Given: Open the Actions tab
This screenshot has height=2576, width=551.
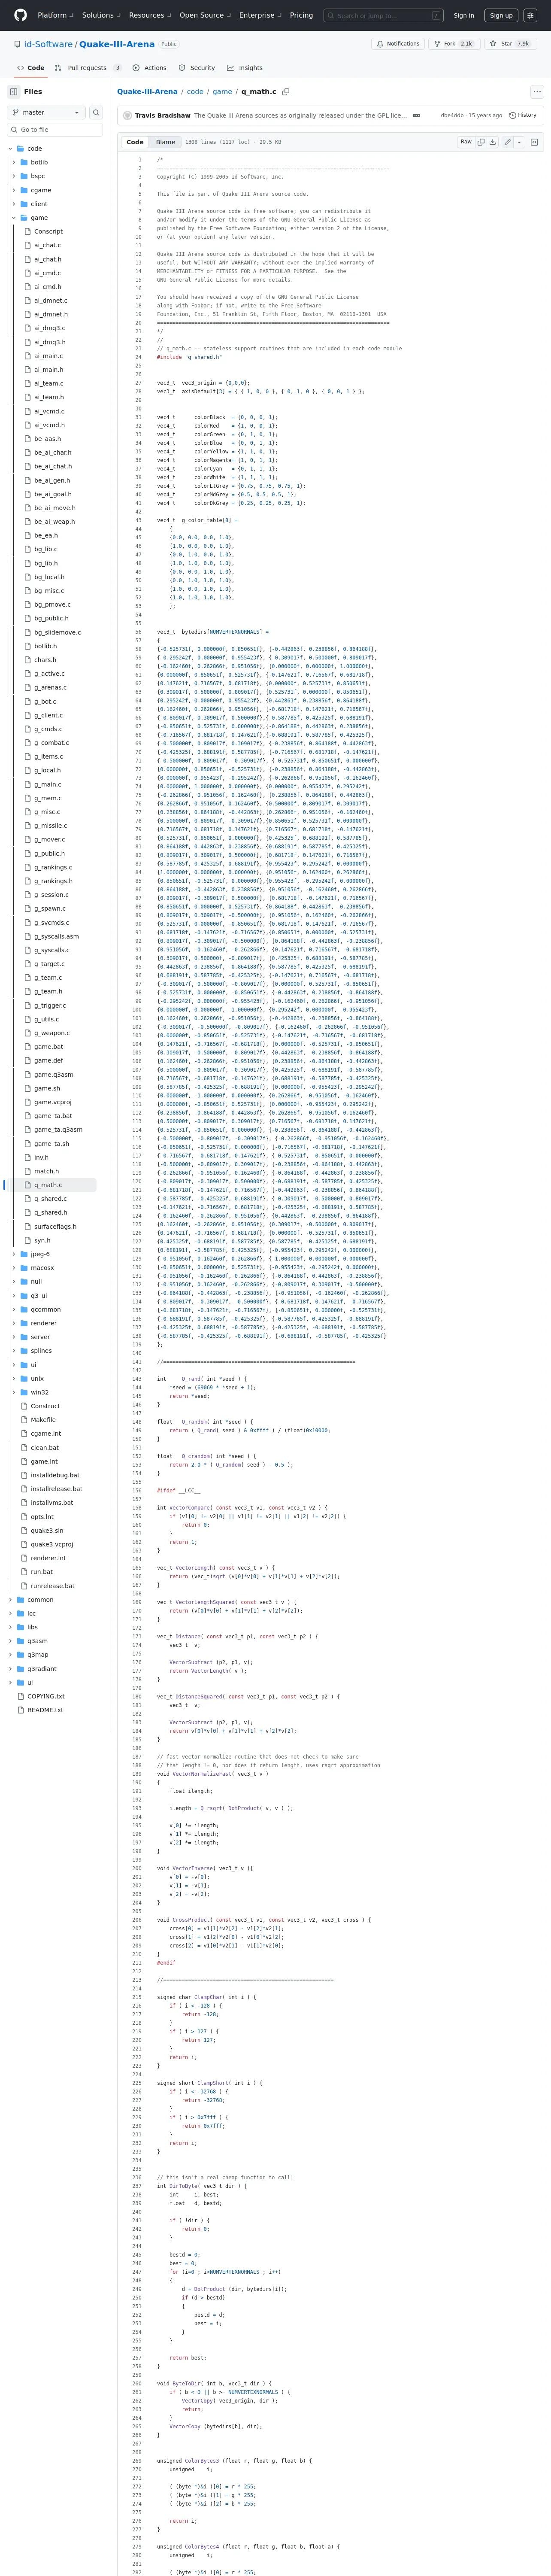Looking at the screenshot, I should click(149, 68).
